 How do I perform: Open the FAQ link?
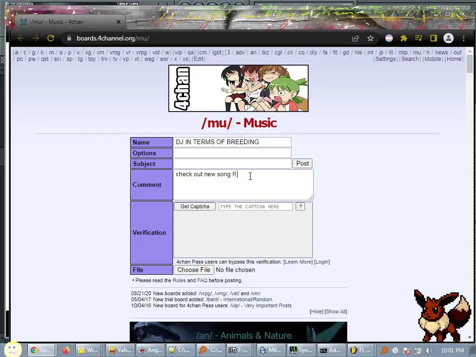pos(202,280)
